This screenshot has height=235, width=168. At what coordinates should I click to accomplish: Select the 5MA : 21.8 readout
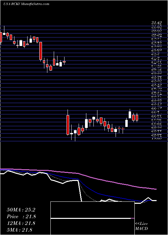pyautogui.click(x=19, y=230)
